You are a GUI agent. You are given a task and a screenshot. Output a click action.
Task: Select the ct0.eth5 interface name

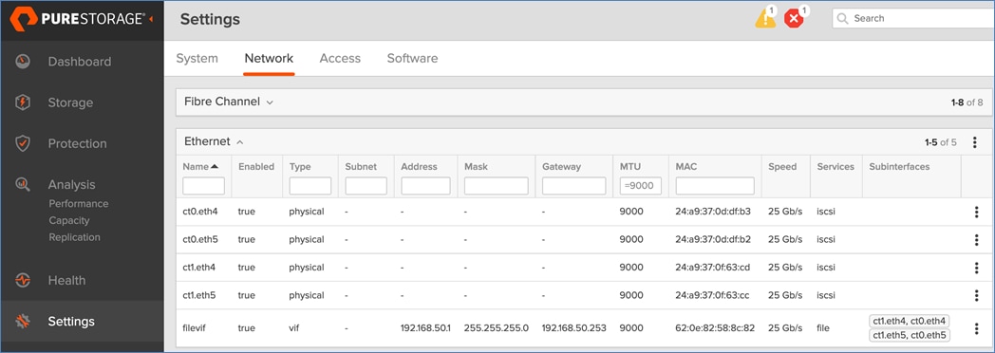click(x=200, y=239)
